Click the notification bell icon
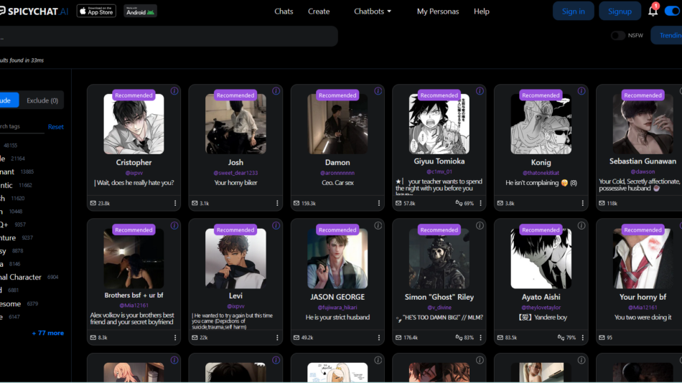 coord(653,11)
